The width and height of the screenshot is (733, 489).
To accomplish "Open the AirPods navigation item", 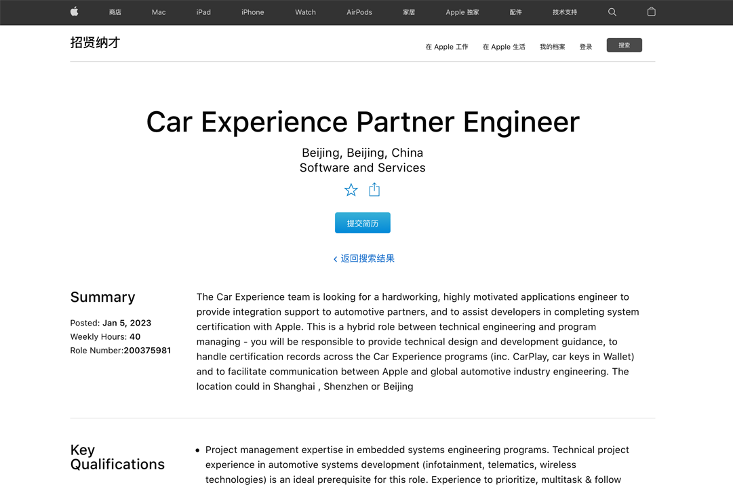I will click(359, 12).
